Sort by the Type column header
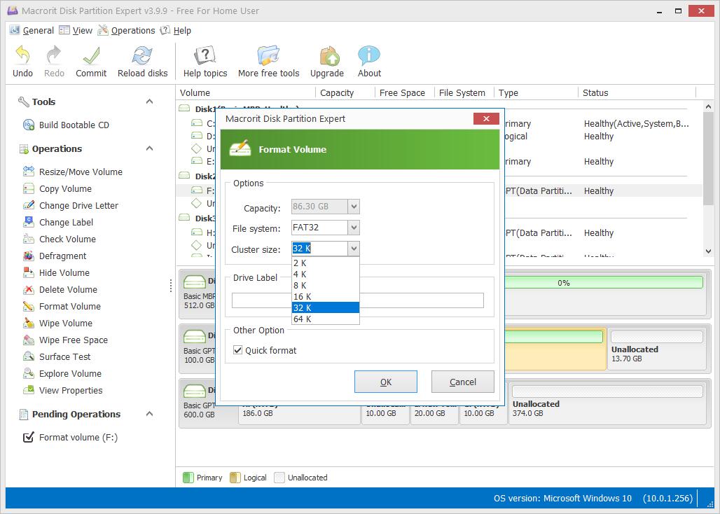The image size is (720, 514). [536, 92]
